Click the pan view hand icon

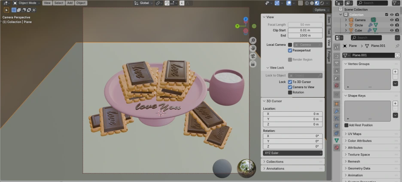(x=253, y=48)
